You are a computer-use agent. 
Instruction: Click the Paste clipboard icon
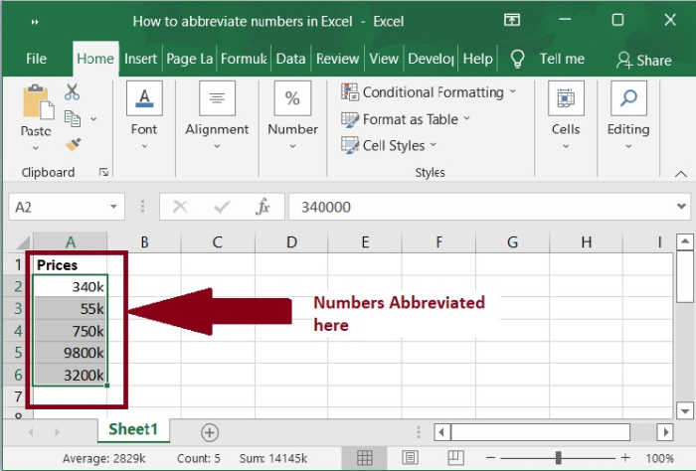click(x=36, y=103)
